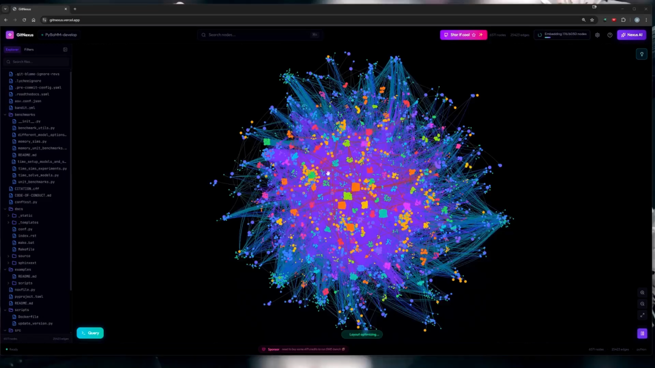655x368 pixels.
Task: Collapse the src folder
Action: point(5,330)
